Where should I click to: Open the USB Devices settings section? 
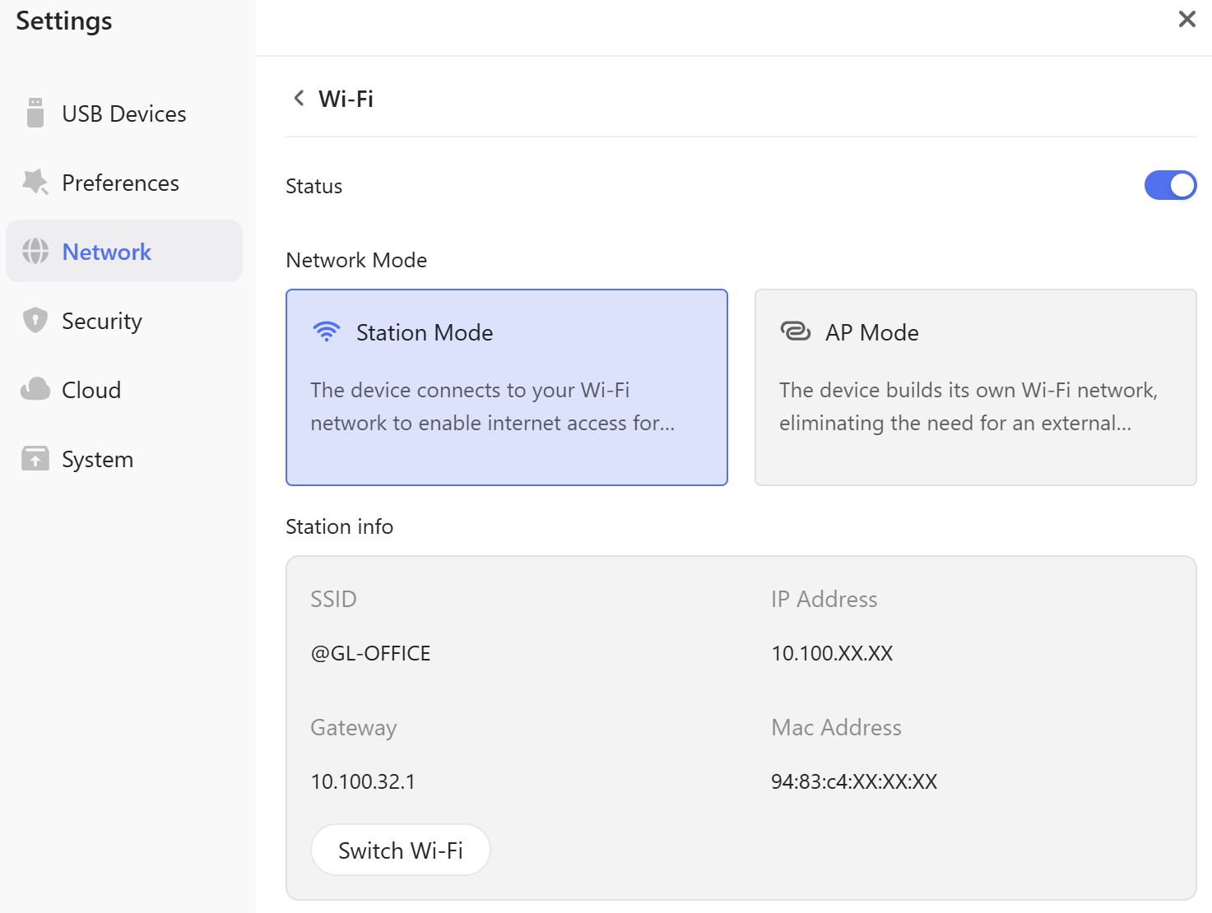[x=124, y=113]
